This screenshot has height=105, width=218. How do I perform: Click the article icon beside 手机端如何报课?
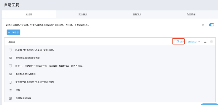11,98
